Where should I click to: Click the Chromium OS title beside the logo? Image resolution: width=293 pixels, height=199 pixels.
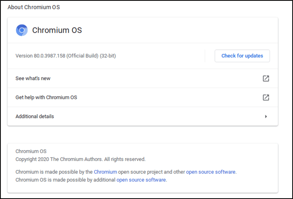[57, 30]
